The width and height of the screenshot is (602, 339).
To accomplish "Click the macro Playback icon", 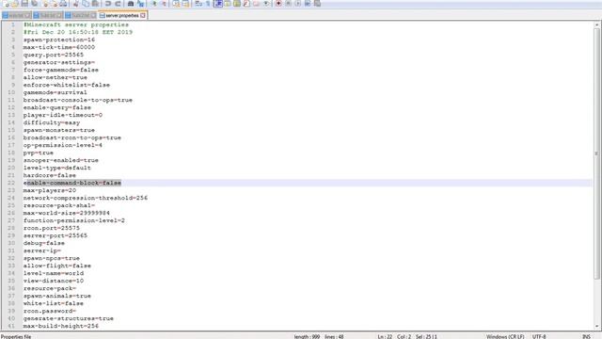I will [x=297, y=4].
